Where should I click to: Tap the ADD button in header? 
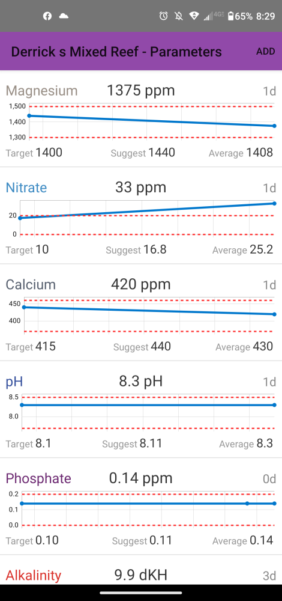tap(266, 52)
